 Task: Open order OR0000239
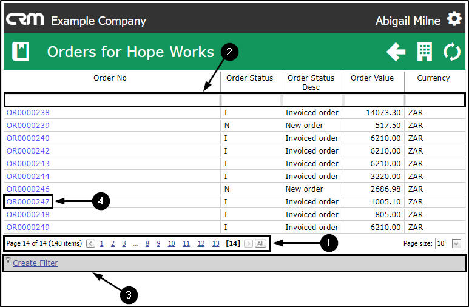click(x=28, y=126)
